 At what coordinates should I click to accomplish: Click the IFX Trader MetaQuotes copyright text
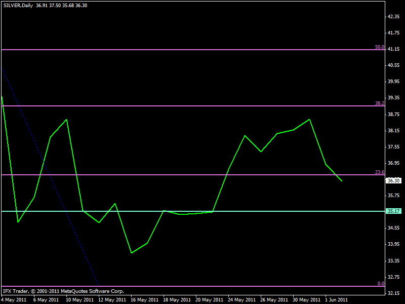click(x=63, y=291)
